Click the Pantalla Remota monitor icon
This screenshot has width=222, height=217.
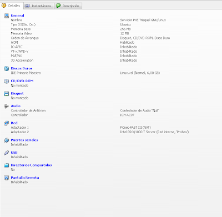pyautogui.click(x=7, y=178)
